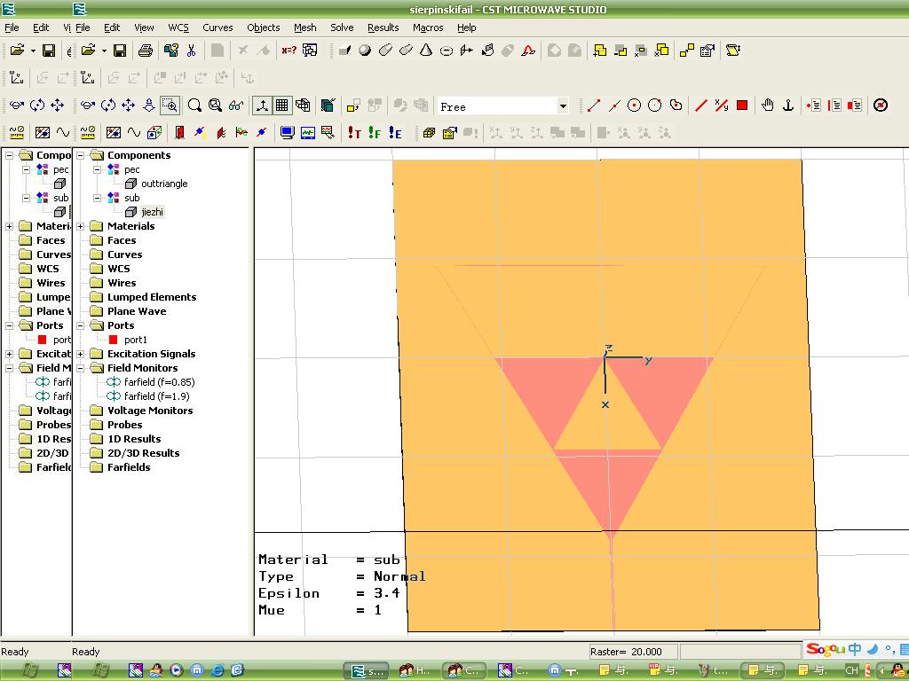Expand the Excitation Signals tree node
909x681 pixels.
pyautogui.click(x=81, y=354)
